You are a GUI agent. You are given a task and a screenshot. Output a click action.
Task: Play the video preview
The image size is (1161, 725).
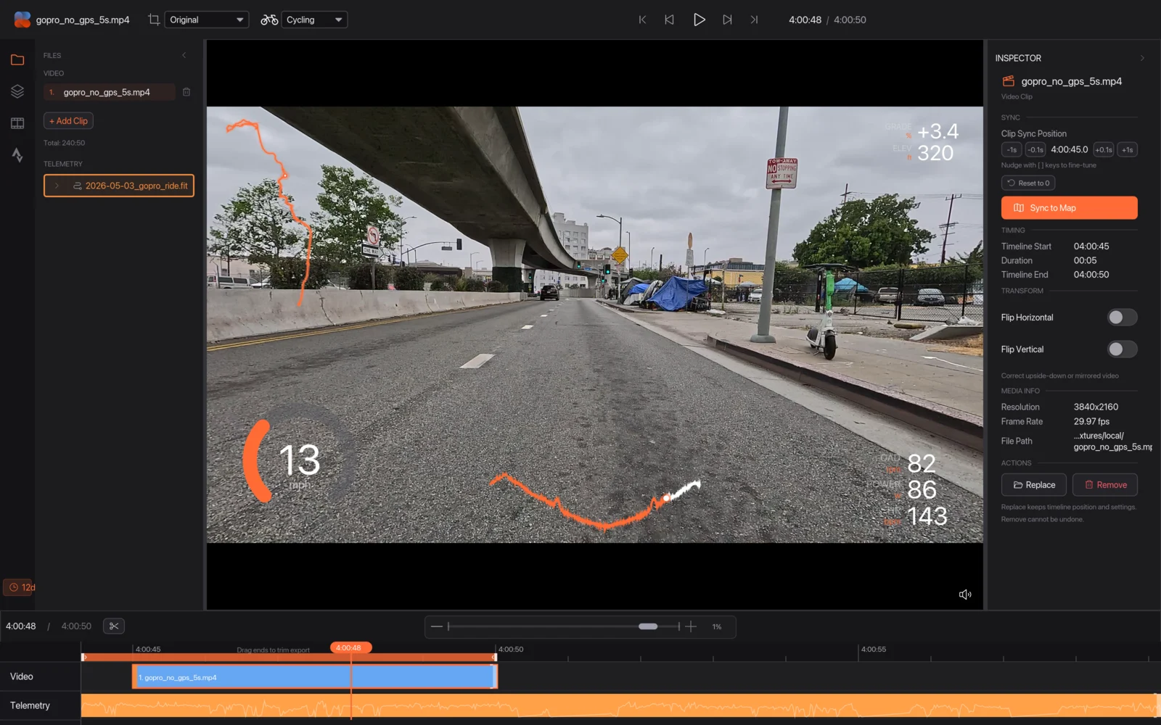(699, 20)
